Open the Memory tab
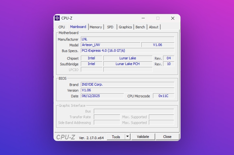This screenshot has width=234, height=155. pyautogui.click(x=96, y=27)
